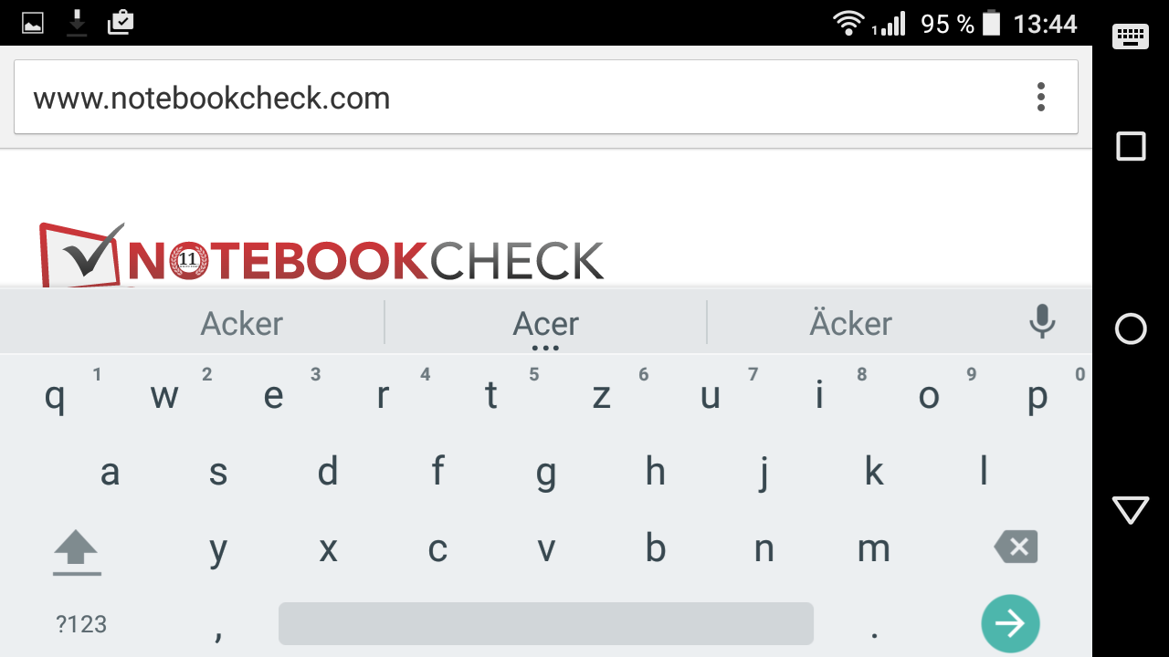
Task: Tap the letter g key
Action: tap(546, 473)
